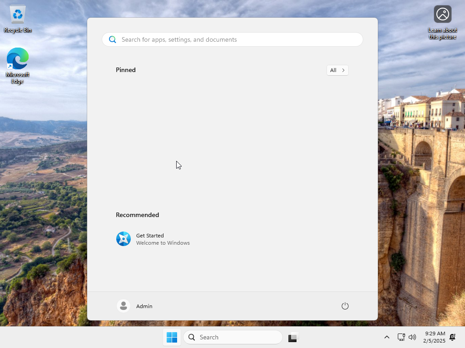Click the taskbar clock and date
465x348 pixels.
click(x=434, y=337)
